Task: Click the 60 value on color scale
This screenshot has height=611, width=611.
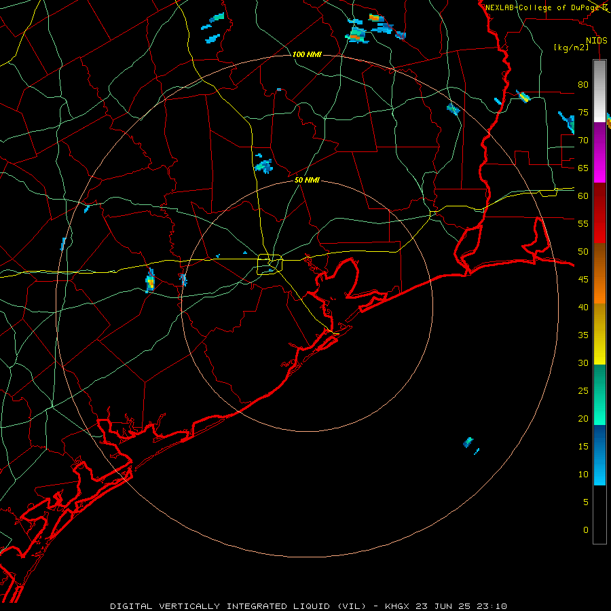Action: pos(583,196)
